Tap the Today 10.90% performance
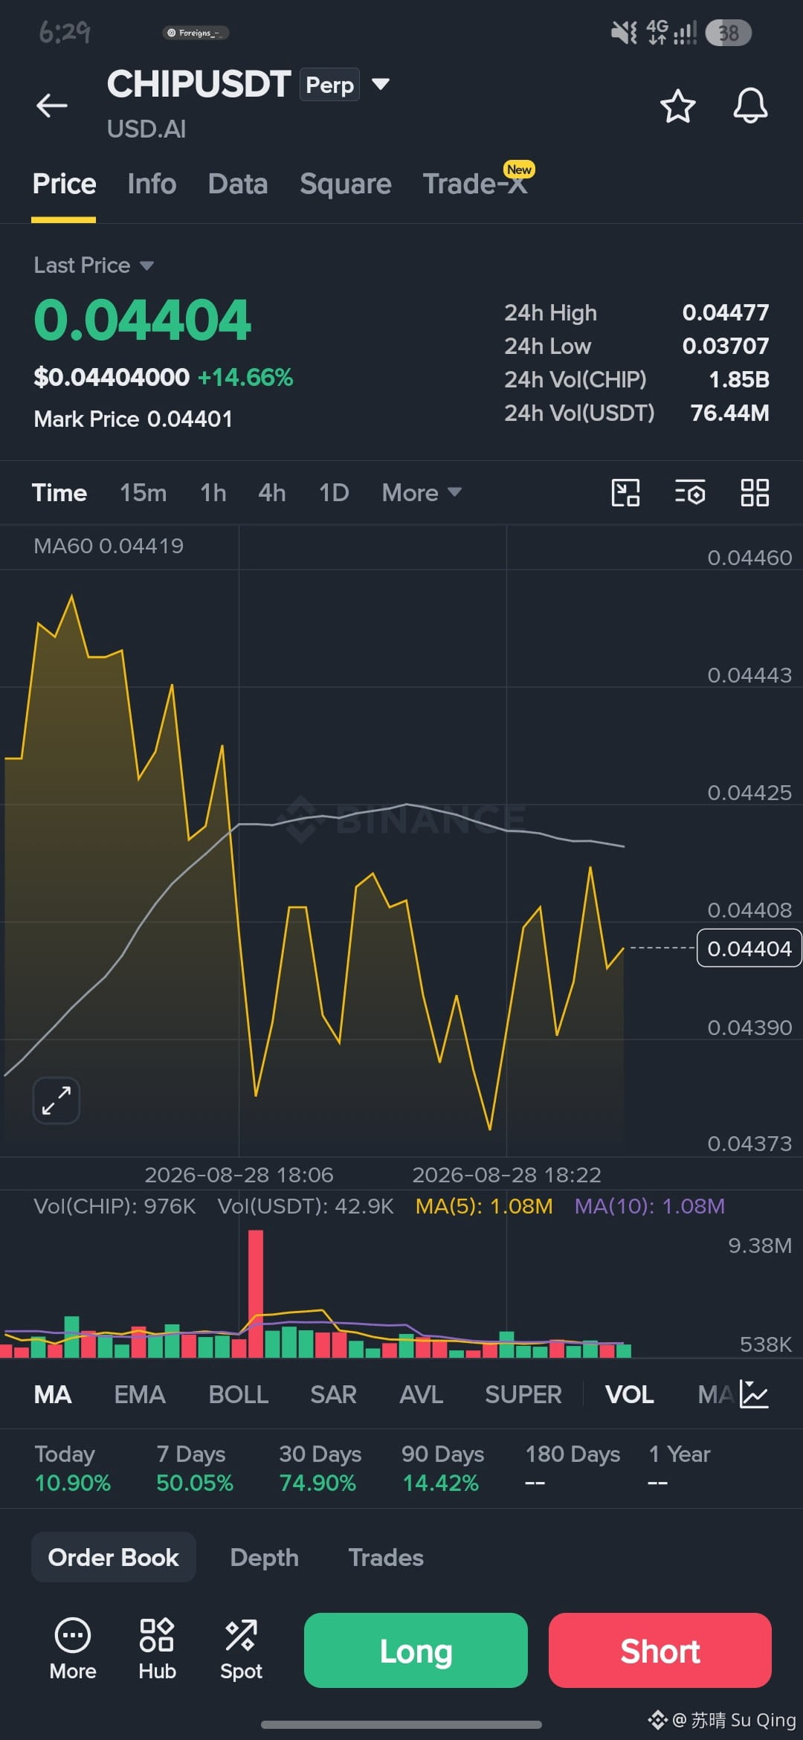The image size is (803, 1740). point(72,1468)
